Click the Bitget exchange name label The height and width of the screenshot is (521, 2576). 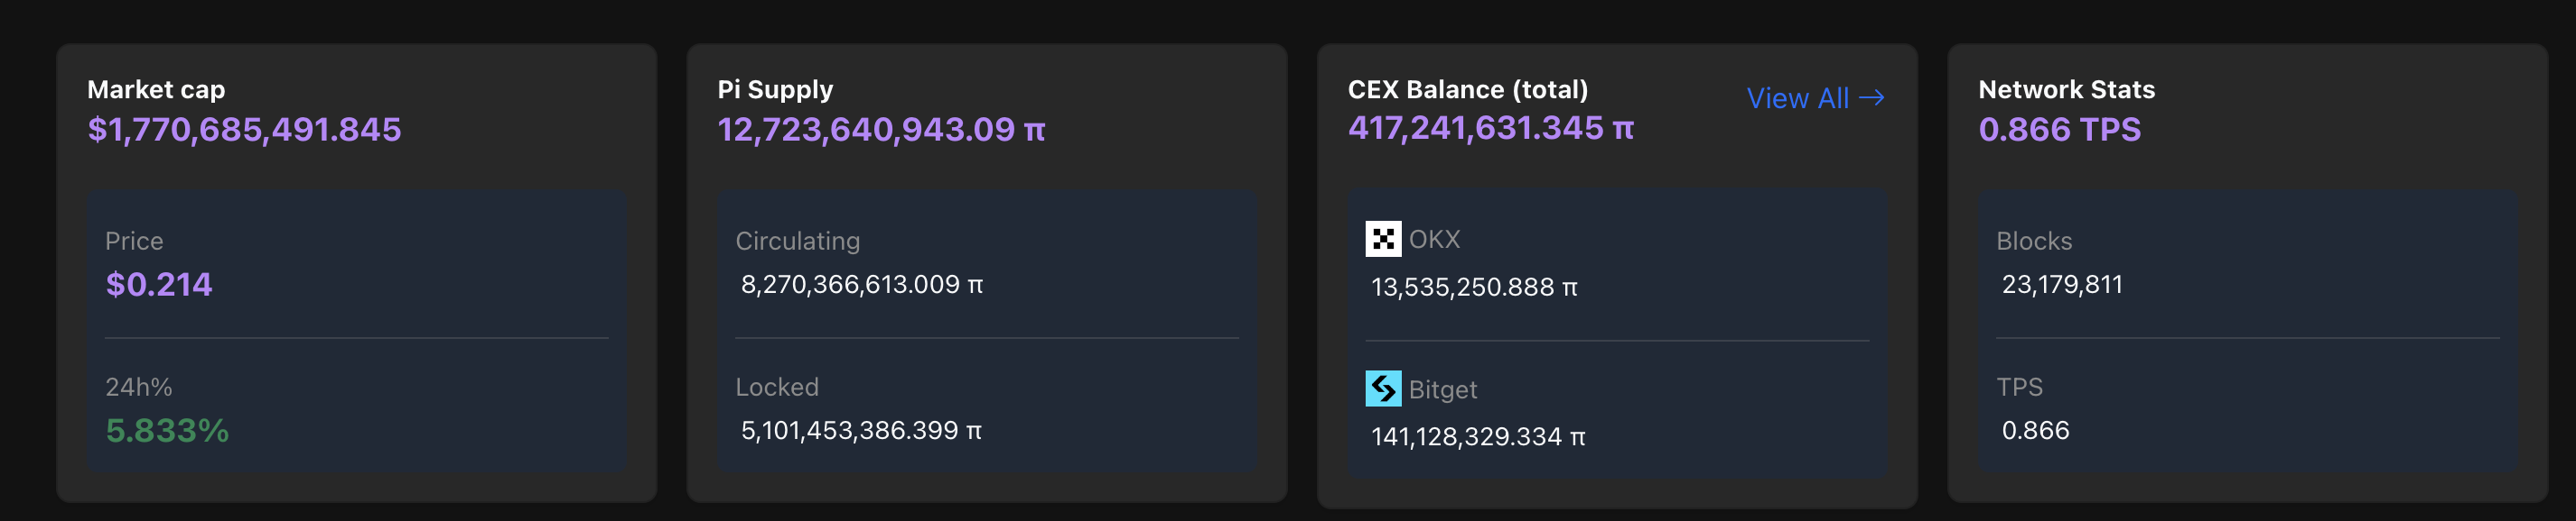tap(1442, 389)
